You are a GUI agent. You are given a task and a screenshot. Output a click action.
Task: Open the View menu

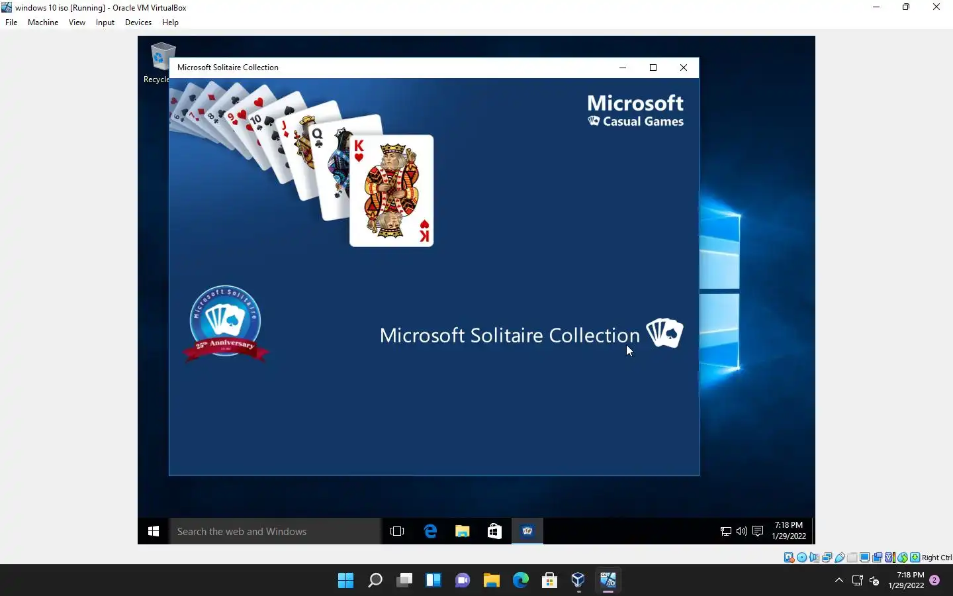pyautogui.click(x=77, y=23)
